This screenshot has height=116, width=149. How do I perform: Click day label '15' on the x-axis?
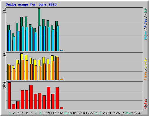pos(70,113)
